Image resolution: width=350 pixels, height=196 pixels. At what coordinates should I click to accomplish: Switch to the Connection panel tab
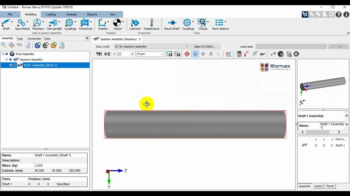pyautogui.click(x=34, y=39)
